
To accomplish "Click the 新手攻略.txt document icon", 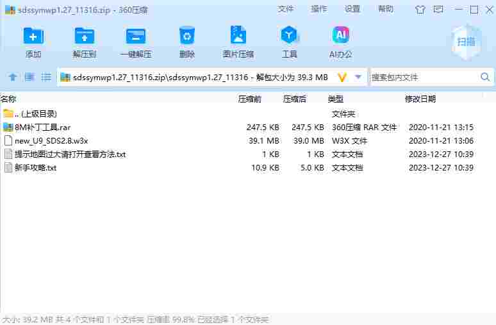I will (8, 167).
